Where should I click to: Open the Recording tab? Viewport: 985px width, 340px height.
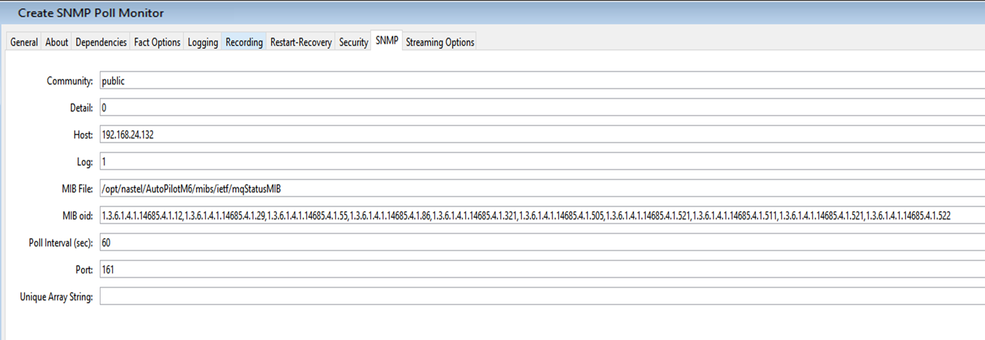(244, 42)
